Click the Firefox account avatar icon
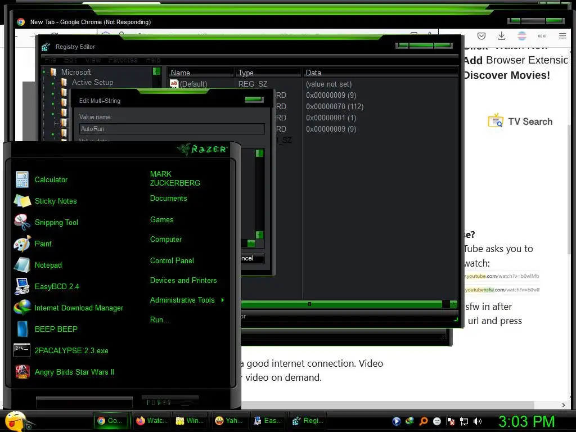 [521, 36]
